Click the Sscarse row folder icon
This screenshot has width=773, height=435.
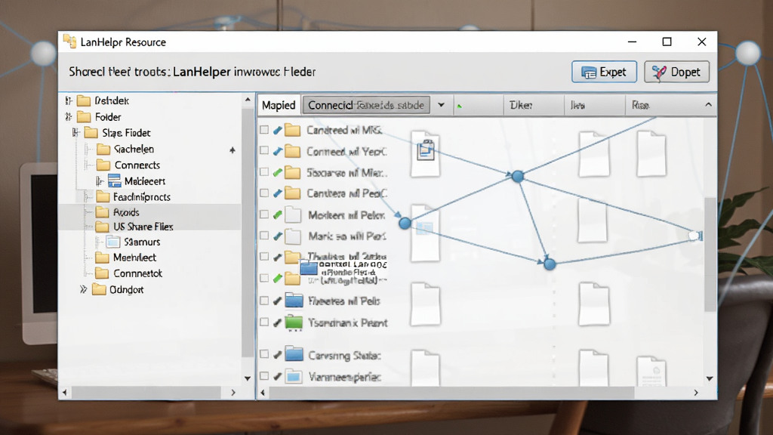coord(292,173)
